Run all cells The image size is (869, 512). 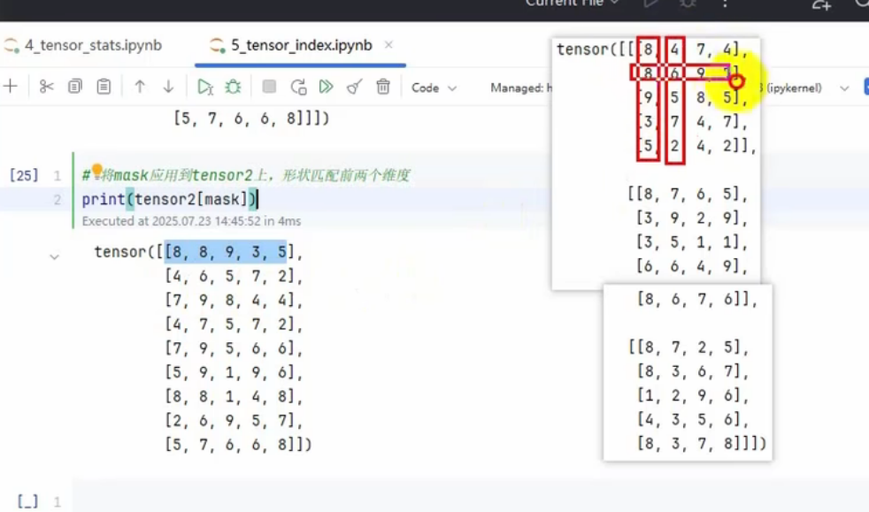pos(326,87)
